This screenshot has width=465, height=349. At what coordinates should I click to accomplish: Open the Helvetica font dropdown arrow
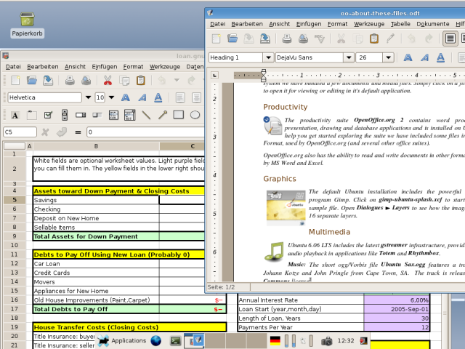(88, 97)
